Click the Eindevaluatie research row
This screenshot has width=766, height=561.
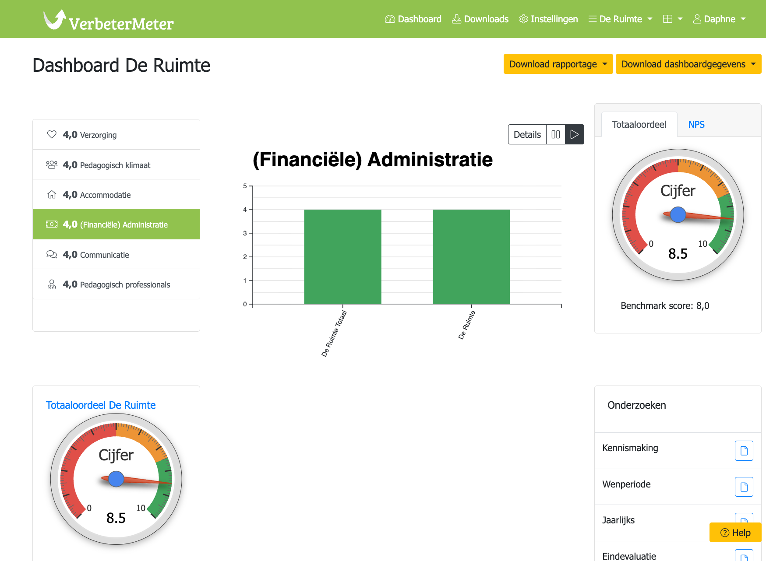click(678, 551)
